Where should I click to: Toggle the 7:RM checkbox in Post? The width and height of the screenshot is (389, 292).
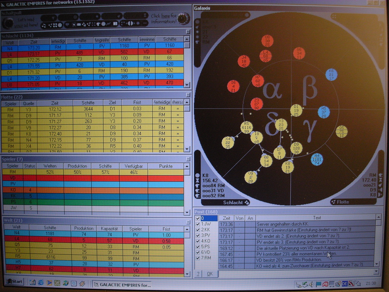pos(198,258)
